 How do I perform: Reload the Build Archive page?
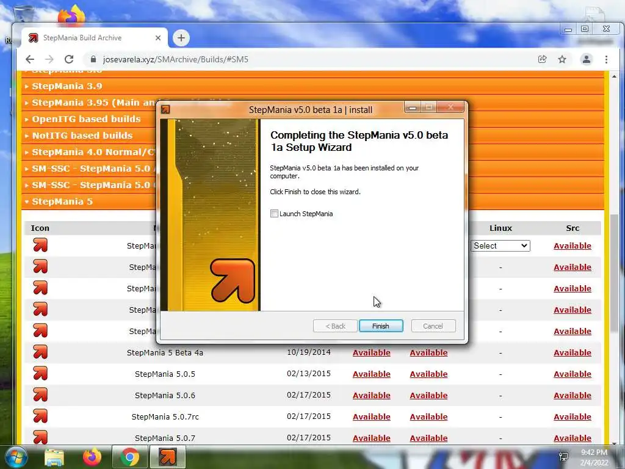click(x=69, y=59)
